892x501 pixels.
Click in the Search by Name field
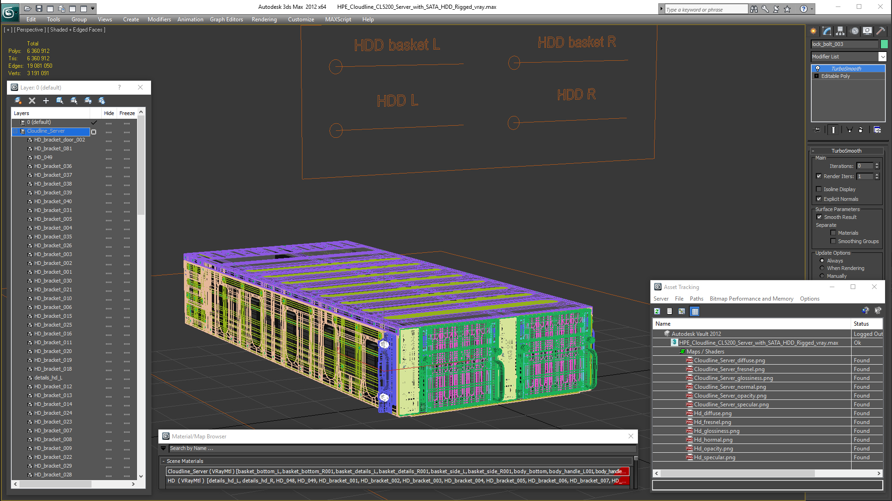[402, 449]
